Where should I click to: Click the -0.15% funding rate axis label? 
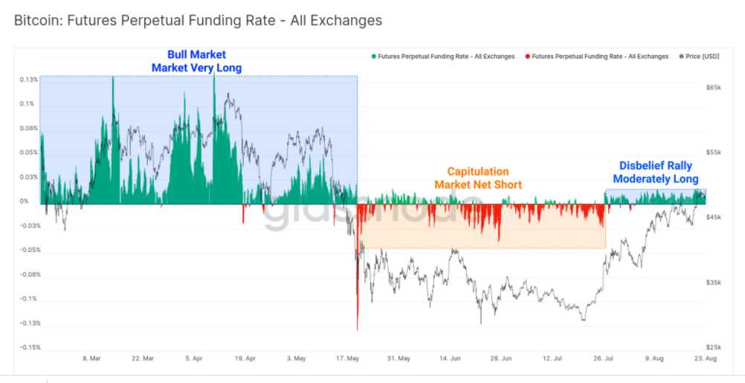click(28, 347)
